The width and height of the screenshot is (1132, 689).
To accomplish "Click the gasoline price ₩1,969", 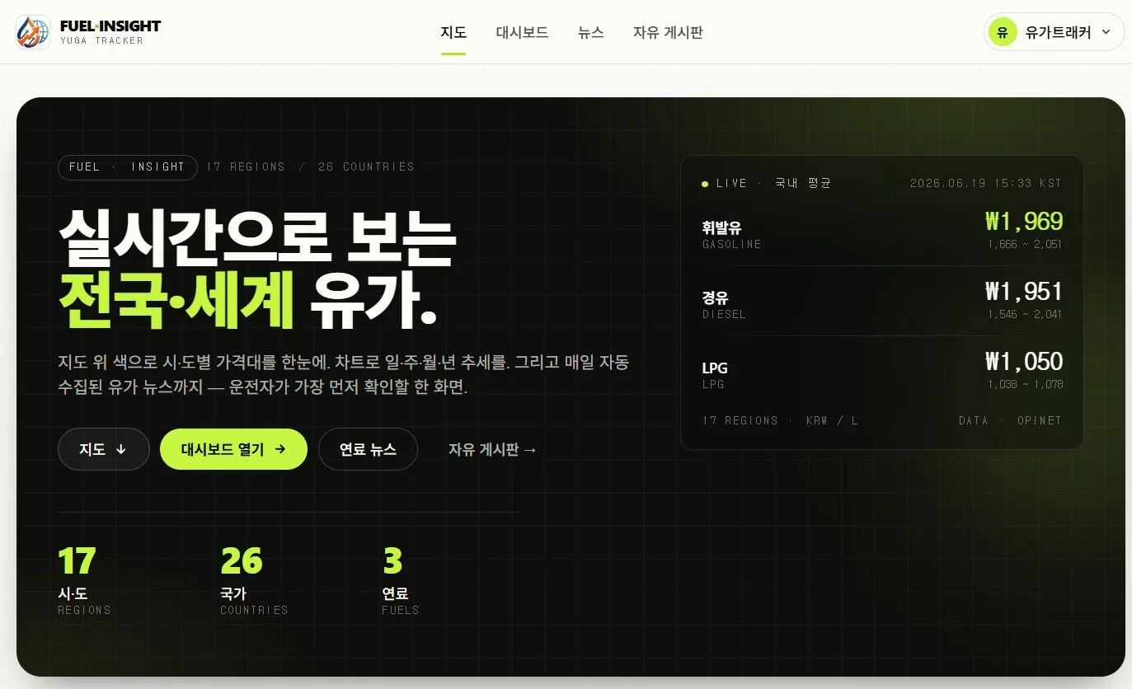I will [x=1024, y=221].
